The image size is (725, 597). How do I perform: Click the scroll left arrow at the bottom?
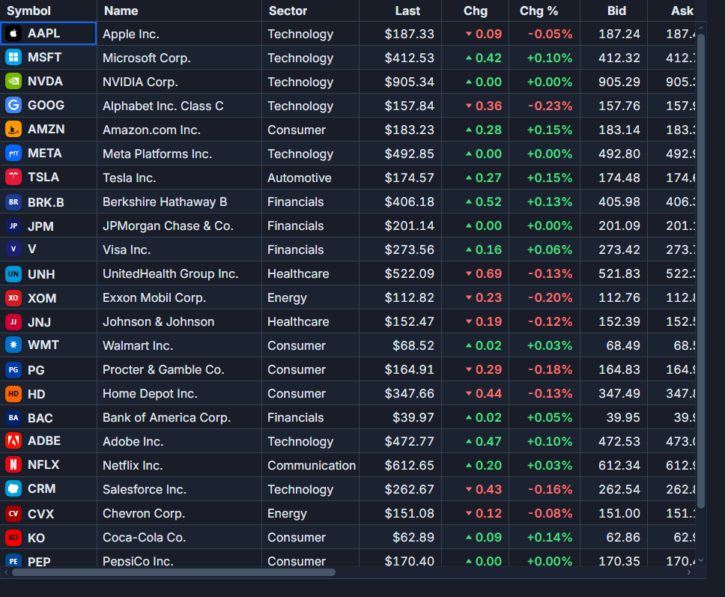pos(6,572)
